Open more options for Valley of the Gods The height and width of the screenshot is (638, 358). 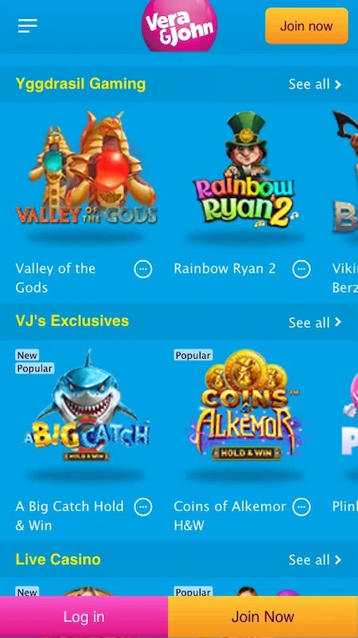pyautogui.click(x=143, y=269)
